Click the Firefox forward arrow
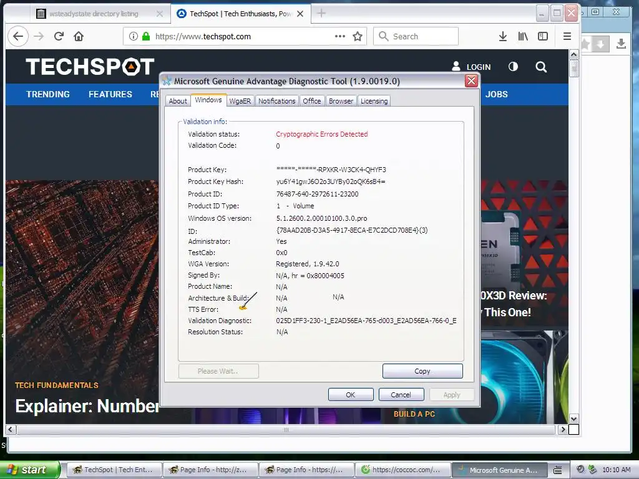 pos(39,36)
